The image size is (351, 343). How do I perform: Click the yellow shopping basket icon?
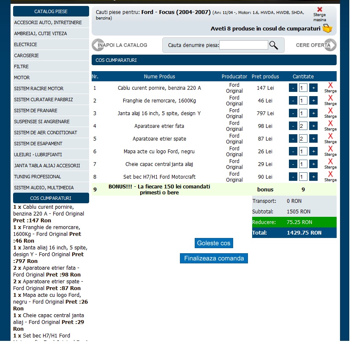coord(327,28)
